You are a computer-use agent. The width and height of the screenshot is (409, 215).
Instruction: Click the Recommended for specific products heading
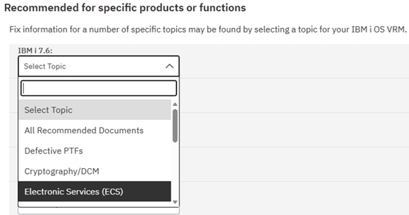click(125, 8)
